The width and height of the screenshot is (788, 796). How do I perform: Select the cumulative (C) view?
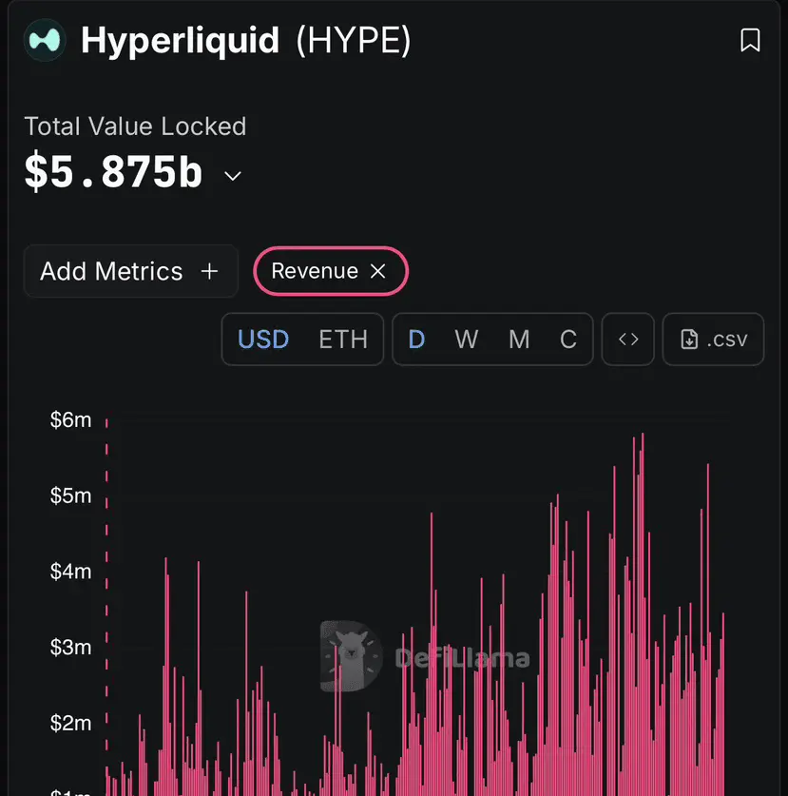pos(568,340)
